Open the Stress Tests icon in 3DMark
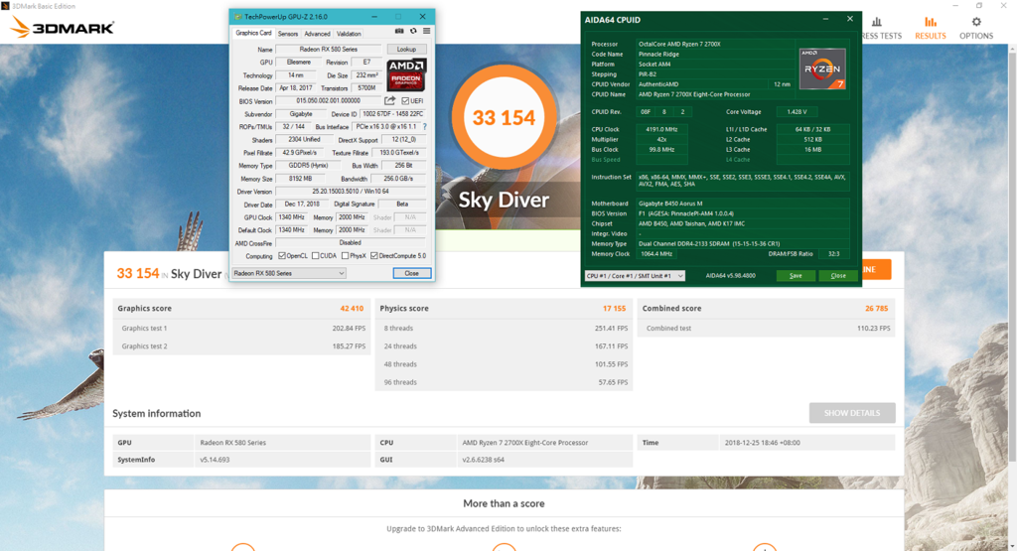 [877, 22]
